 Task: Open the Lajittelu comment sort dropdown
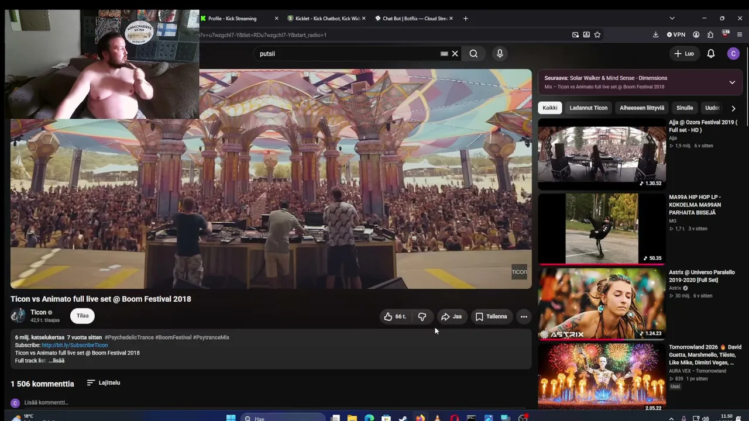pos(104,383)
